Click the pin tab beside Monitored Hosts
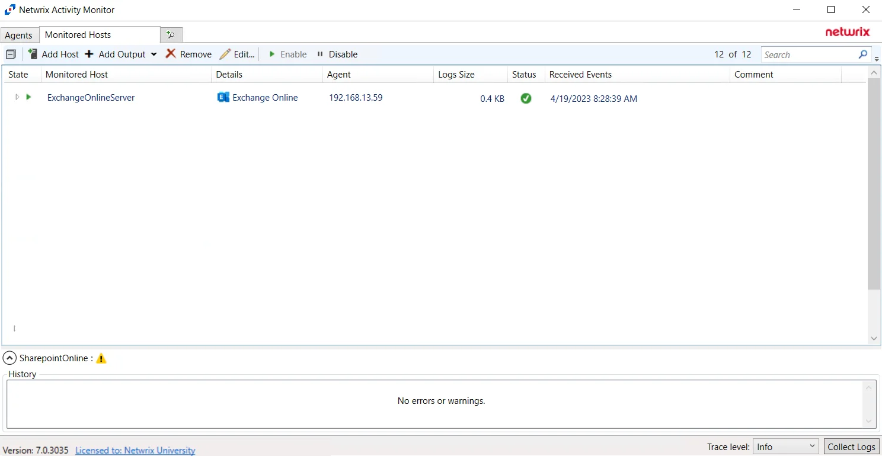This screenshot has width=882, height=456. tap(171, 35)
